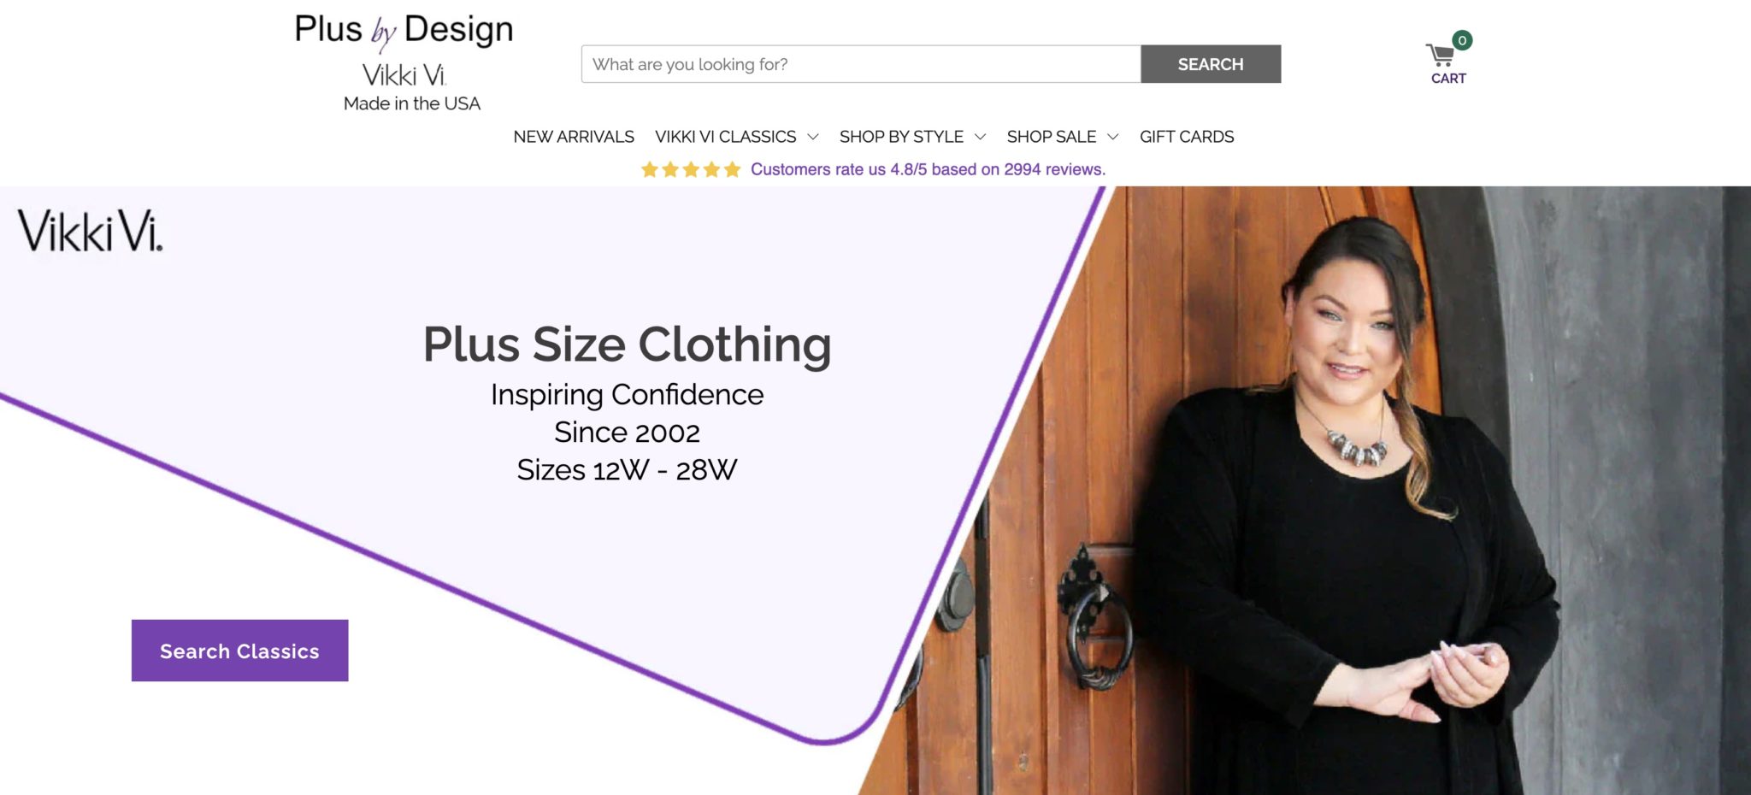1751x795 pixels.
Task: Click the Search Classics button
Action: click(x=239, y=651)
